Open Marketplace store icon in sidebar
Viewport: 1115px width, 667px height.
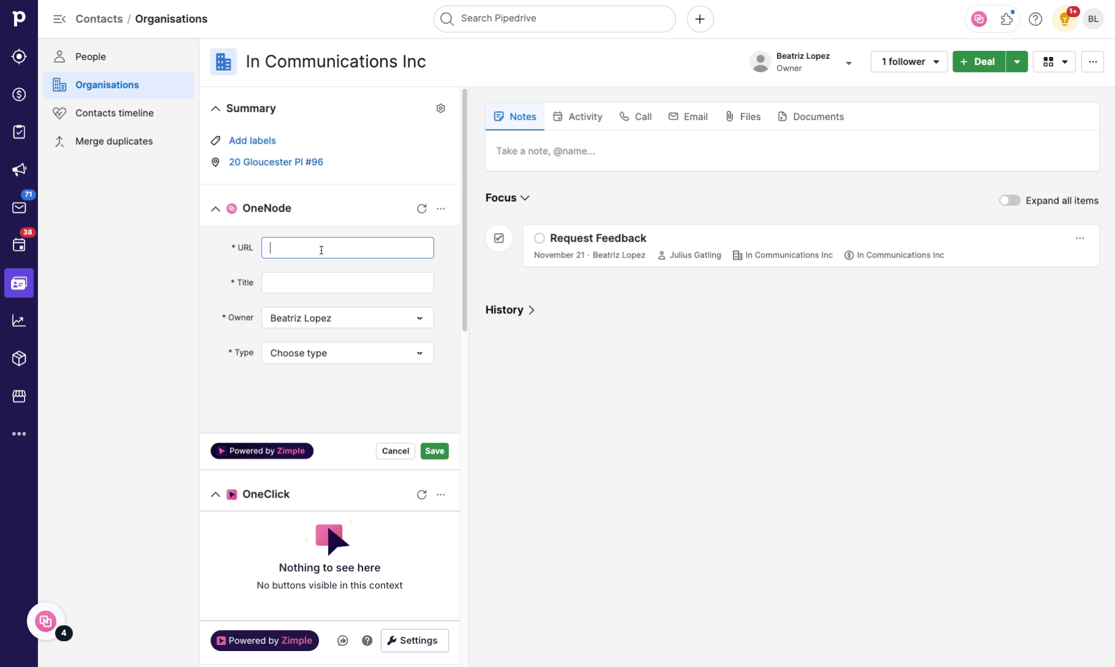coord(19,396)
